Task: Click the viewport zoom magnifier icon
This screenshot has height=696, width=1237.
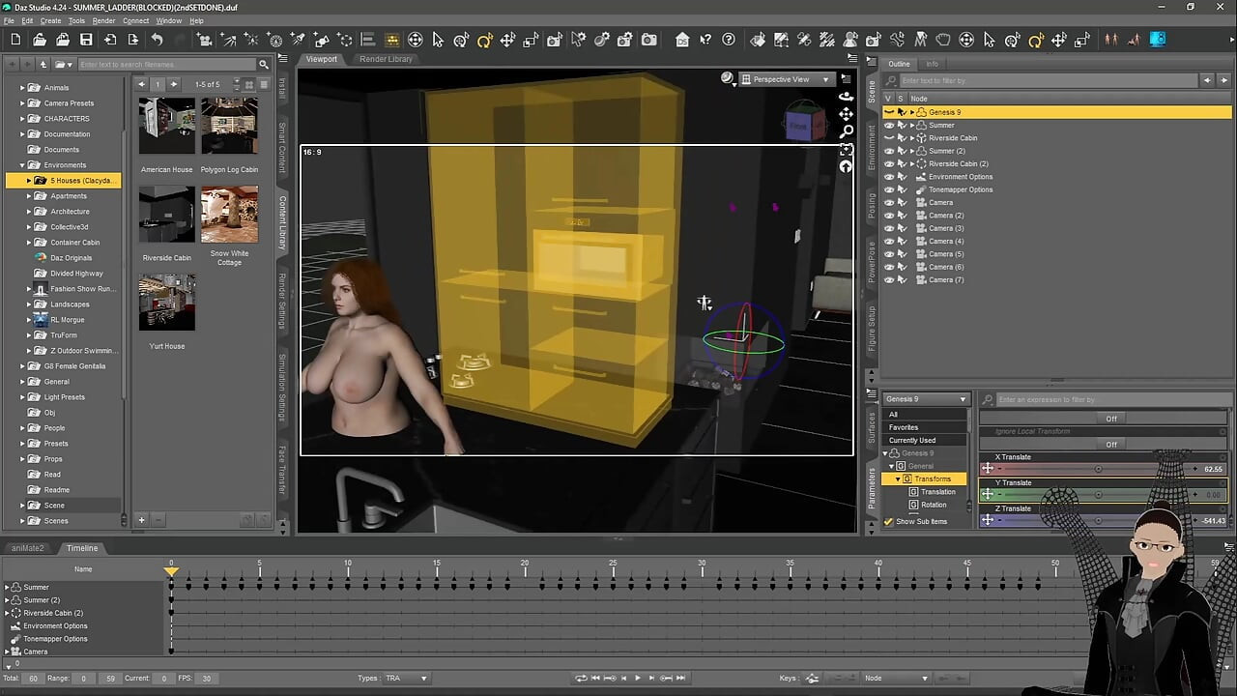Action: [846, 131]
